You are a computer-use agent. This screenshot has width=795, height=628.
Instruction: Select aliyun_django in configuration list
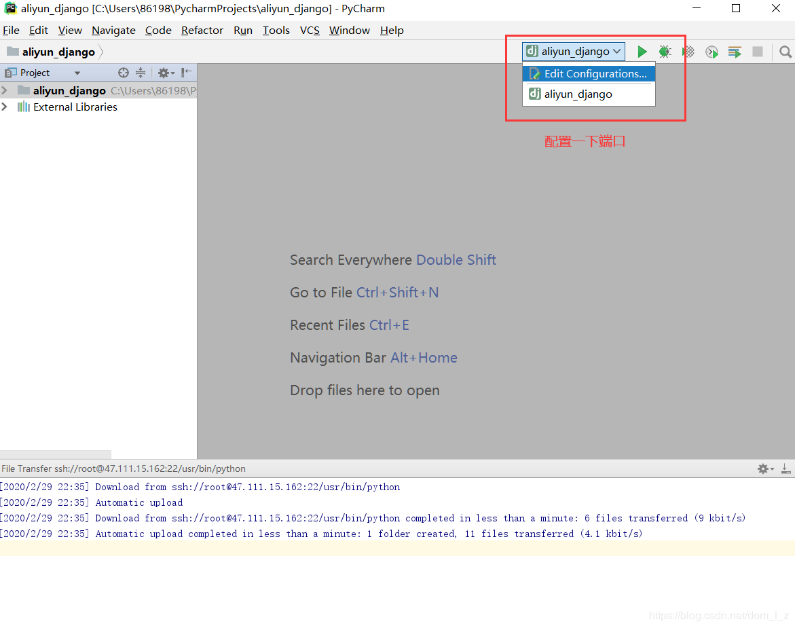589,94
